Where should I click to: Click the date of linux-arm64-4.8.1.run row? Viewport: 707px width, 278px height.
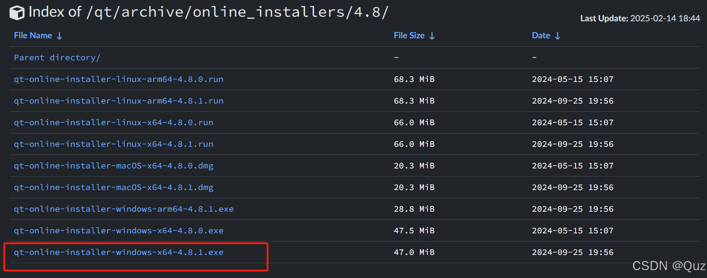coord(573,101)
